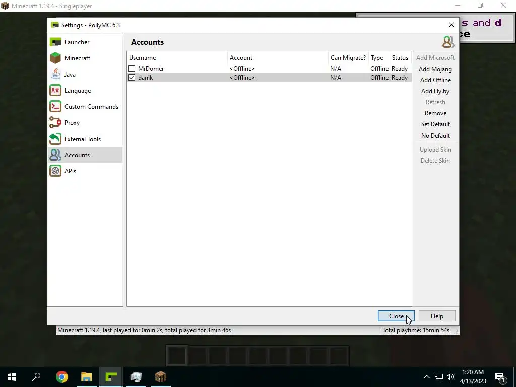Click the taskbar search magnifier

coord(36,376)
